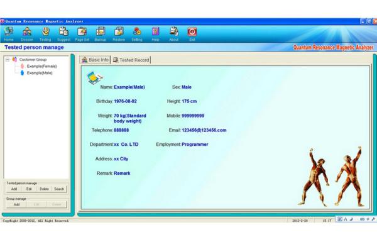Start the Testing hand icon
Image resolution: width=377 pixels, height=242 pixels.
coord(45,32)
